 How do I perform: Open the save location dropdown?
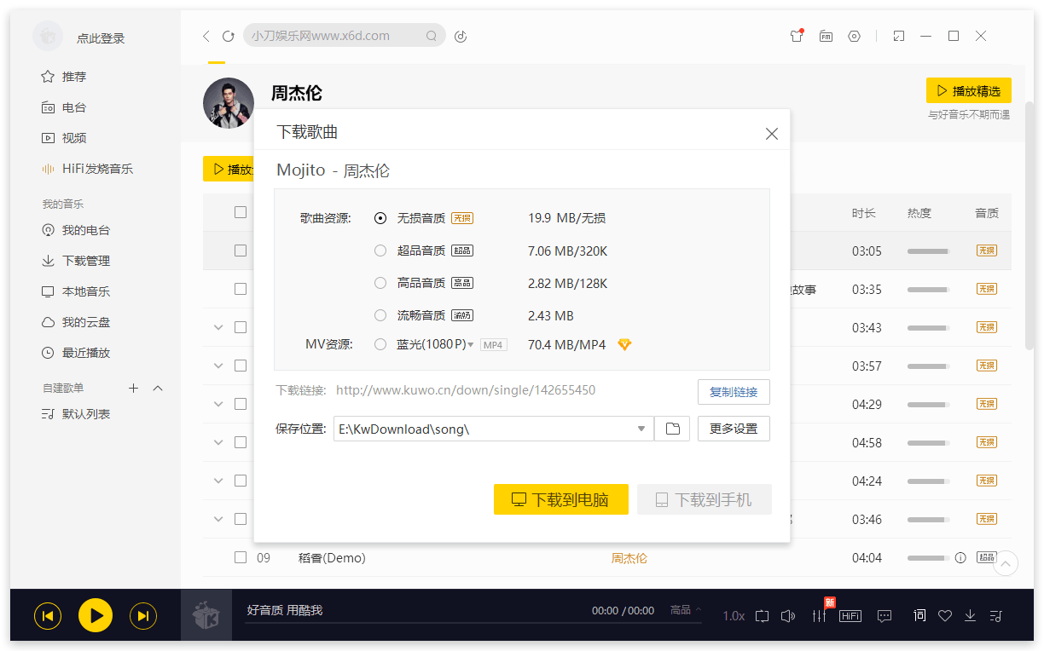coord(642,429)
